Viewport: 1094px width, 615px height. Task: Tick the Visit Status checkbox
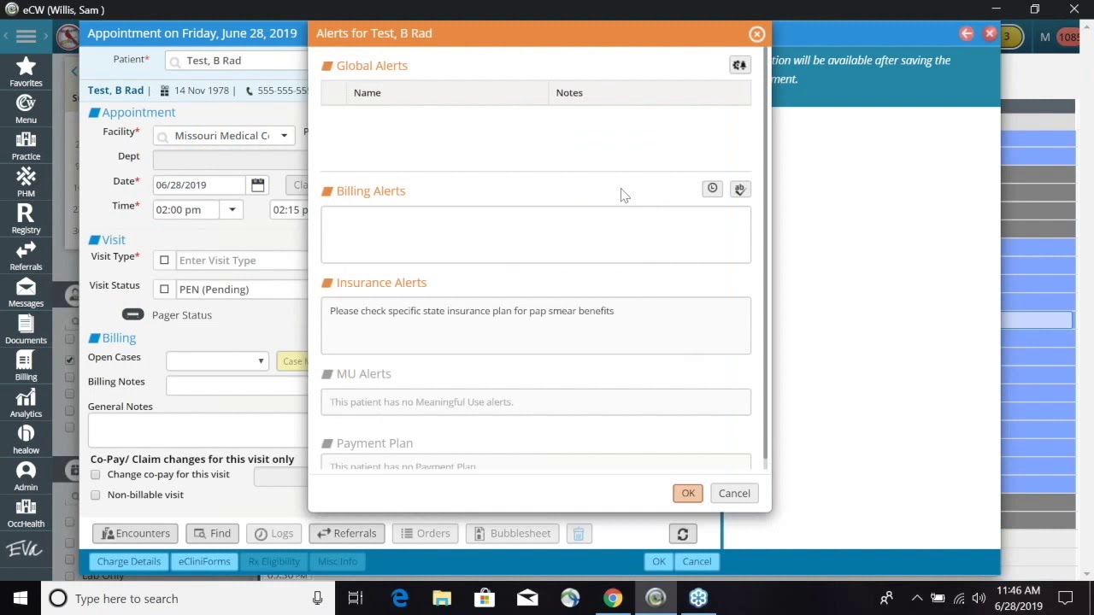coord(164,289)
